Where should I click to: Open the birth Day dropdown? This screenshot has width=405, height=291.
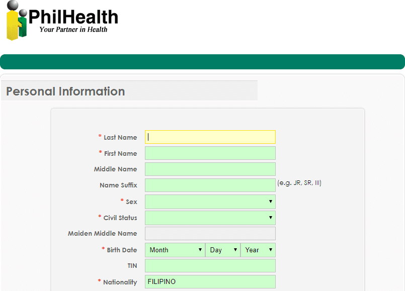pos(222,250)
